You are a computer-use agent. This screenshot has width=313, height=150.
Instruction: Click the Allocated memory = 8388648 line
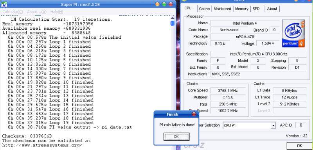47,33
